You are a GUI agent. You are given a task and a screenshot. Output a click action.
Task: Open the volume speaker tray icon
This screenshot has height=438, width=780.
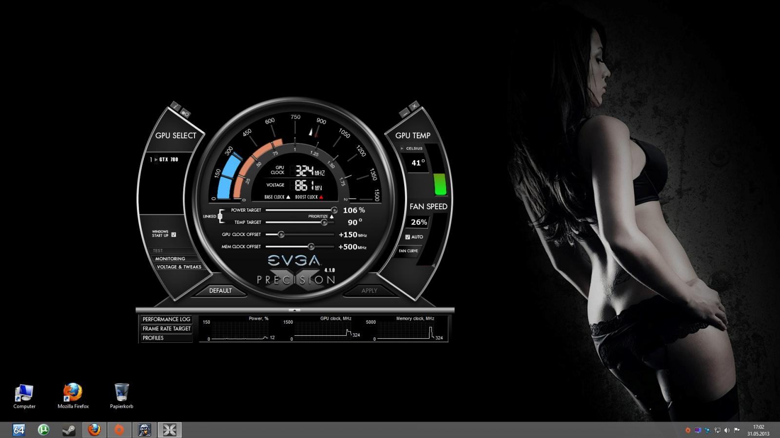727,430
